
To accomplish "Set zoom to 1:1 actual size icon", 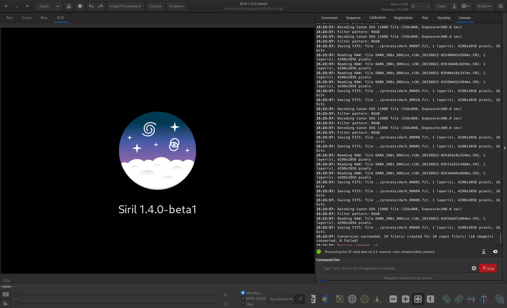I will 430,299.
